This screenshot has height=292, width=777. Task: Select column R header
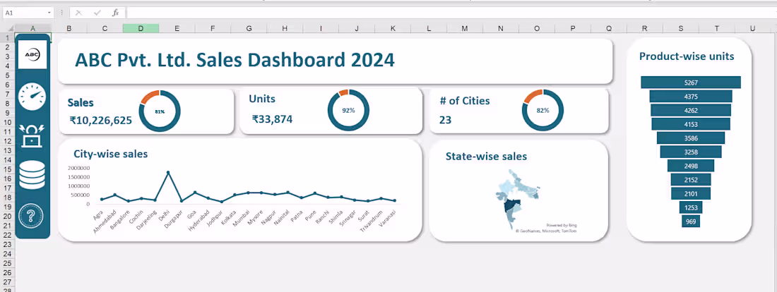pos(644,29)
